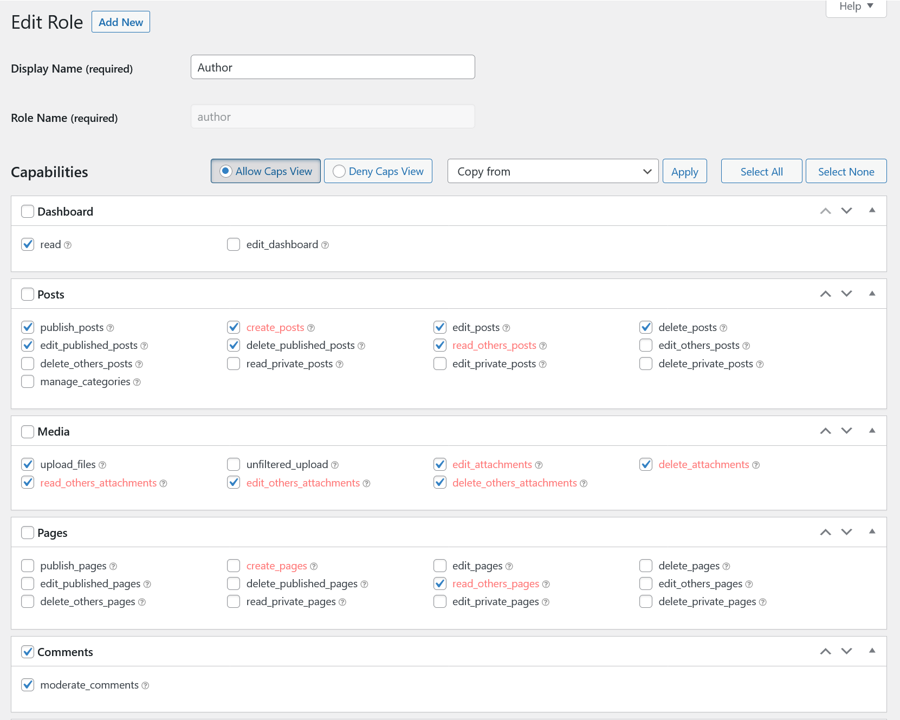Move Pages panel down with arrow
The image size is (900, 720).
pyautogui.click(x=847, y=532)
